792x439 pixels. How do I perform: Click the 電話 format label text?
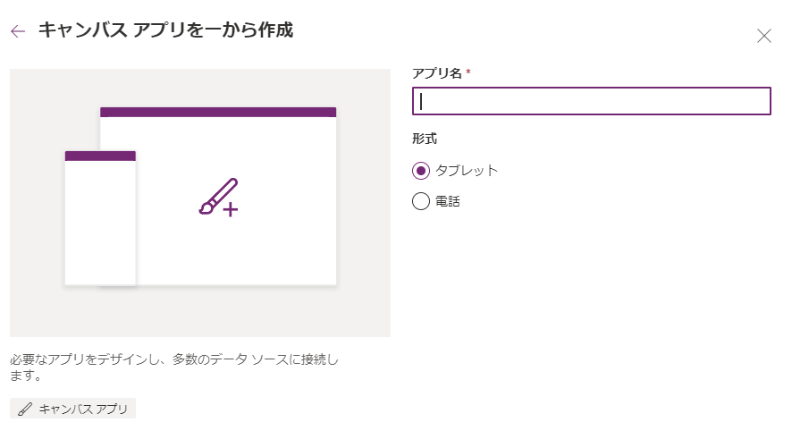click(x=447, y=201)
